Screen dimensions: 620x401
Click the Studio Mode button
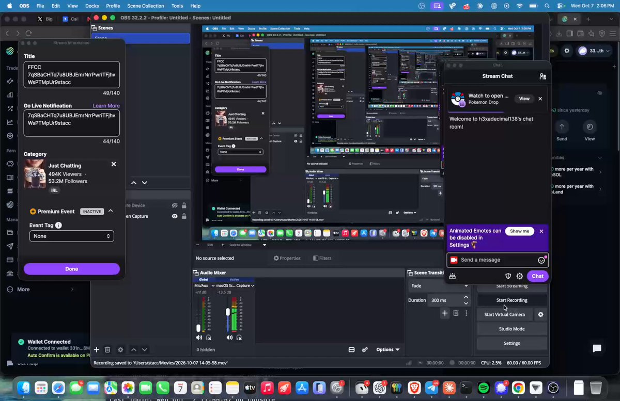tap(512, 329)
